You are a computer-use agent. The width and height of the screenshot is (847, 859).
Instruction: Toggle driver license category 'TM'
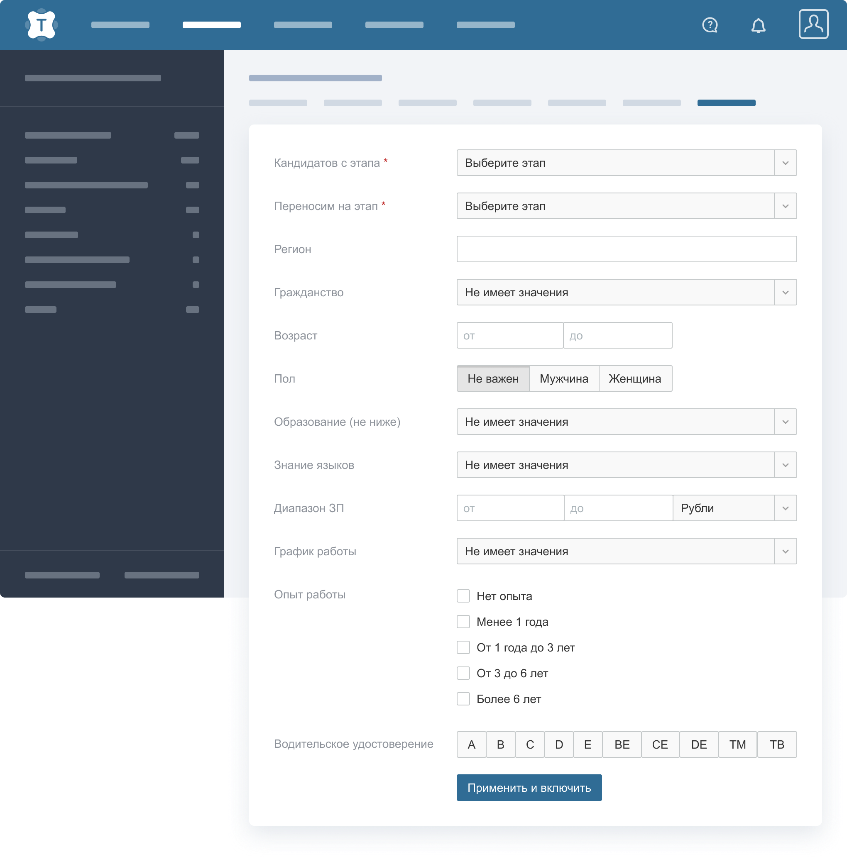tap(737, 744)
